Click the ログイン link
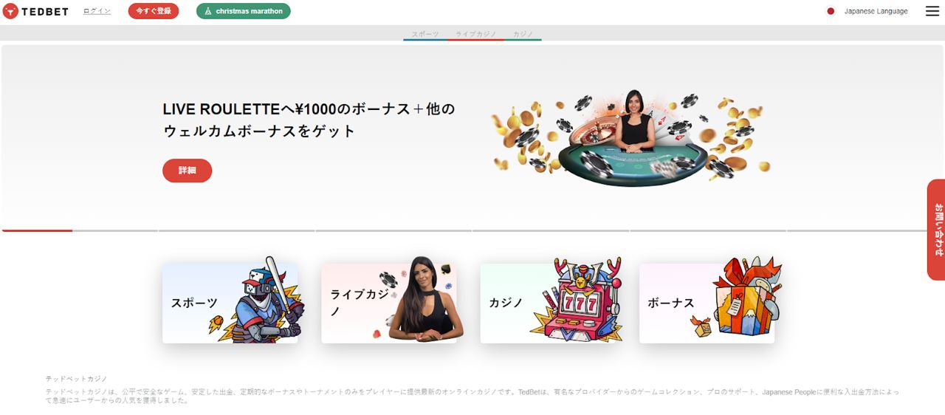945x415 pixels. (97, 11)
